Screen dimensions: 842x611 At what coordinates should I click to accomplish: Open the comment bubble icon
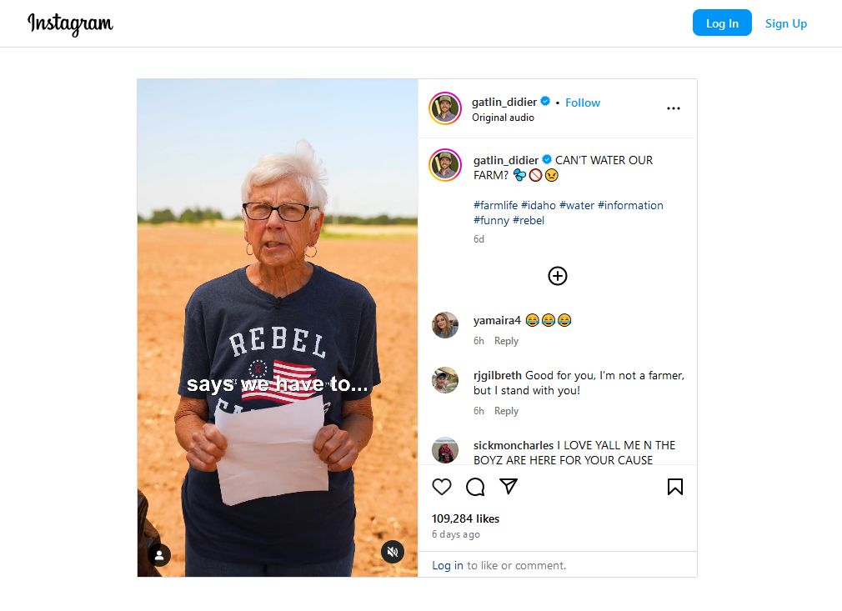[474, 487]
